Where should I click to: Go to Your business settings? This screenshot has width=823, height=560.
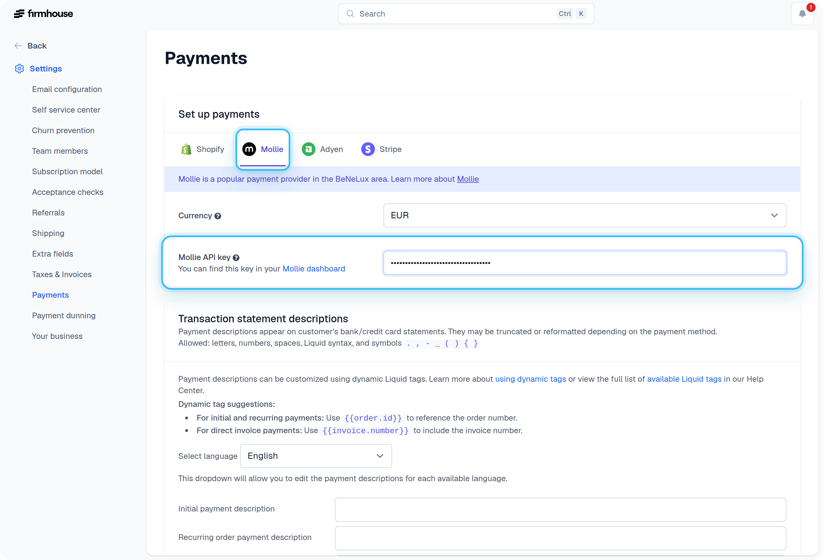tap(57, 336)
